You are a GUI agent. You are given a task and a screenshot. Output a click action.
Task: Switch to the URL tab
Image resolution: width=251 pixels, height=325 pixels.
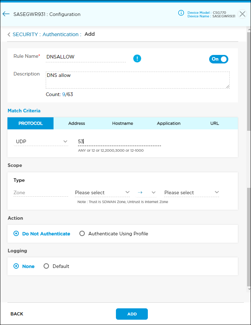pyautogui.click(x=214, y=123)
